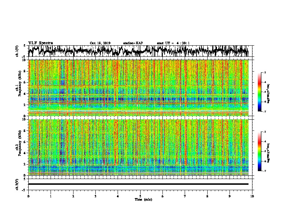The width and height of the screenshot is (284, 220).
Task: Click the "10" tick on the time axis
Action: [x=252, y=196]
